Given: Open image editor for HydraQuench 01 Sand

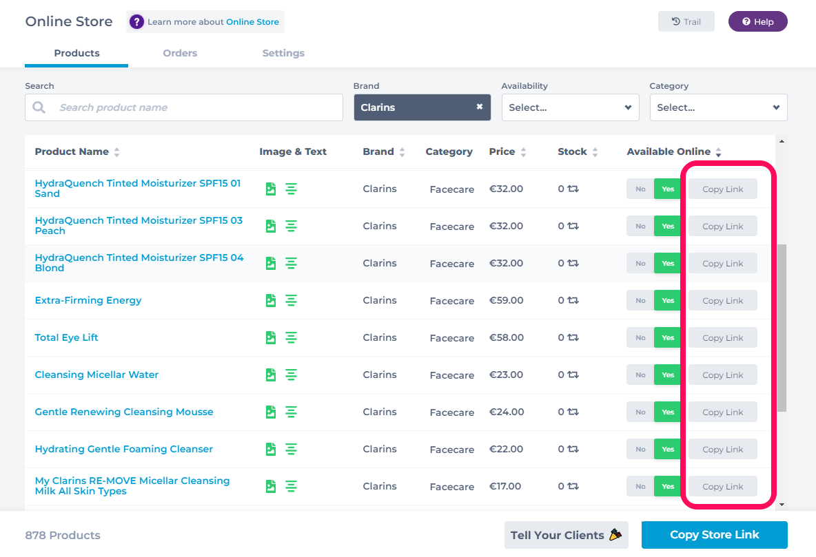Looking at the screenshot, I should 271,189.
